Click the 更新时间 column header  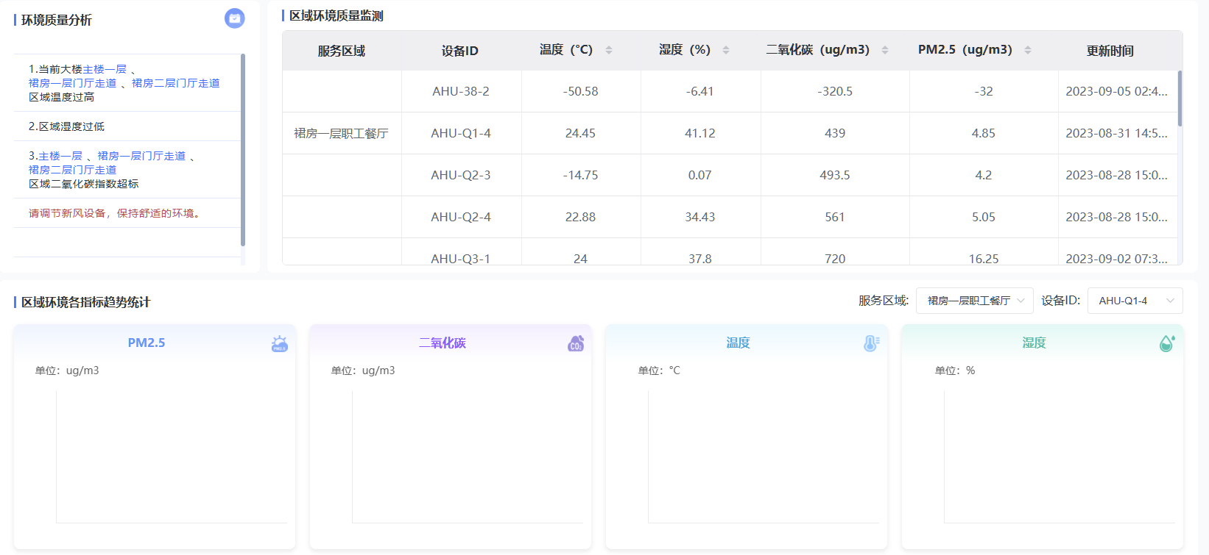[x=1110, y=51]
